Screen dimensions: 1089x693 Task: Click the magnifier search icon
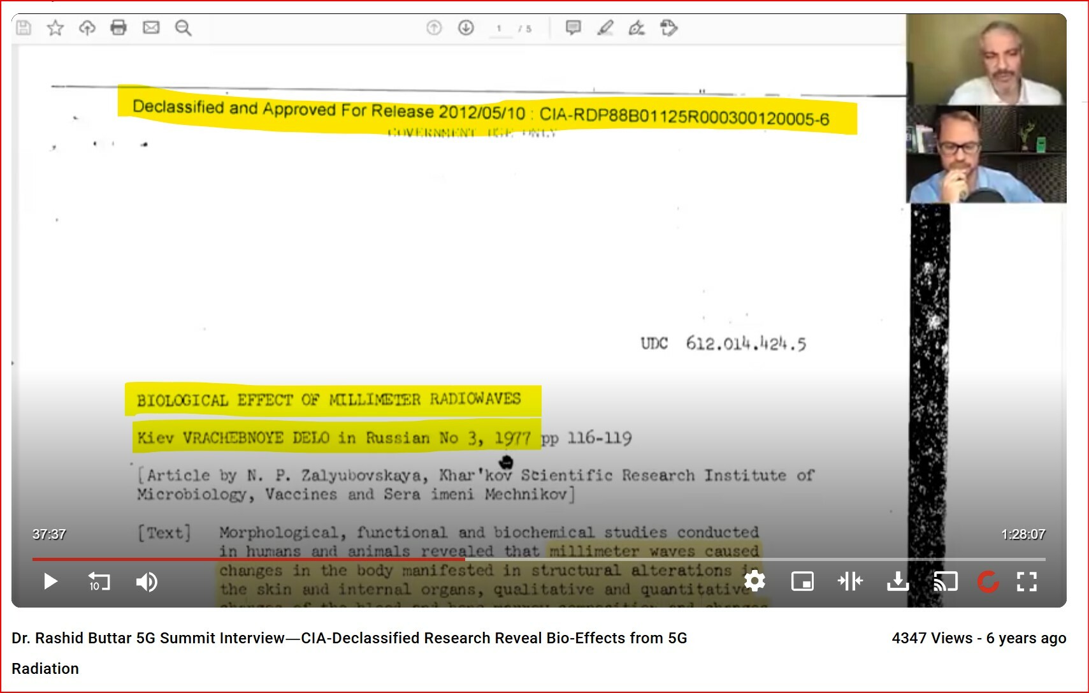[x=184, y=27]
